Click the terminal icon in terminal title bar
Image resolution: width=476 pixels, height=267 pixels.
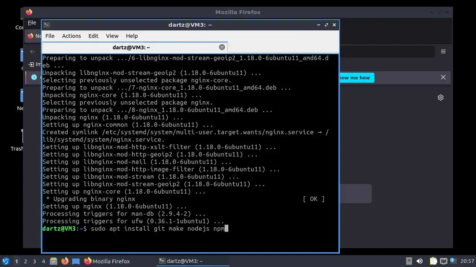click(x=46, y=25)
